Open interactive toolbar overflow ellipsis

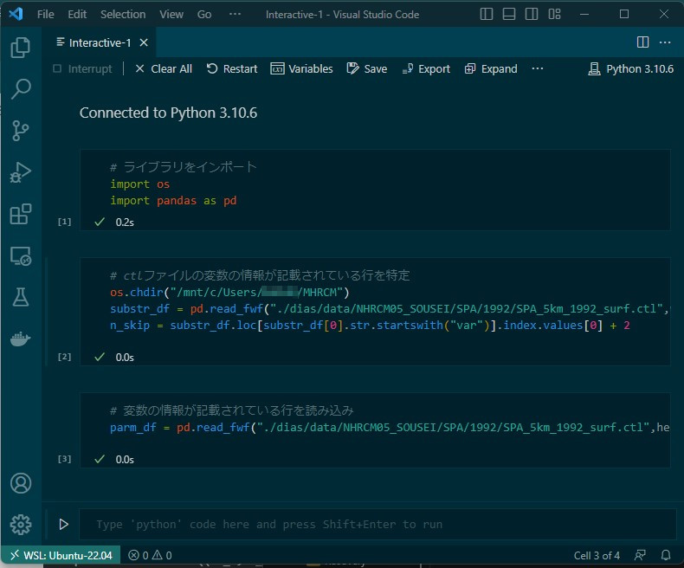coord(538,68)
